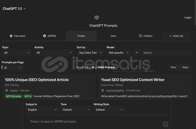The width and height of the screenshot is (196, 129).
Task: Click the globe icon beside Jumma
Action: click(6, 90)
